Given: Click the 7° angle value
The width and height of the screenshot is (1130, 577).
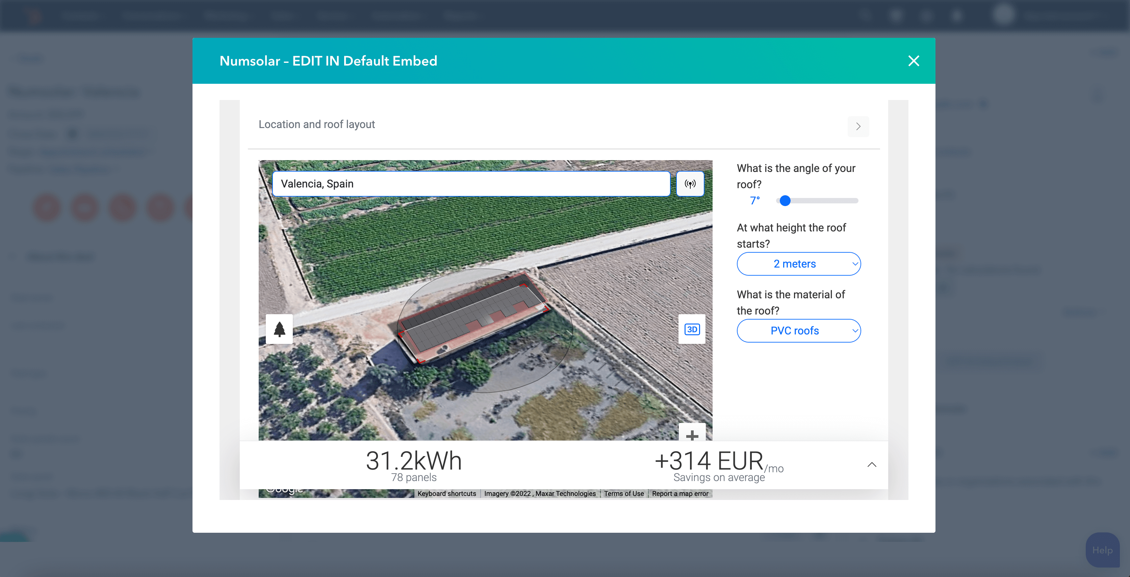Looking at the screenshot, I should click(755, 201).
